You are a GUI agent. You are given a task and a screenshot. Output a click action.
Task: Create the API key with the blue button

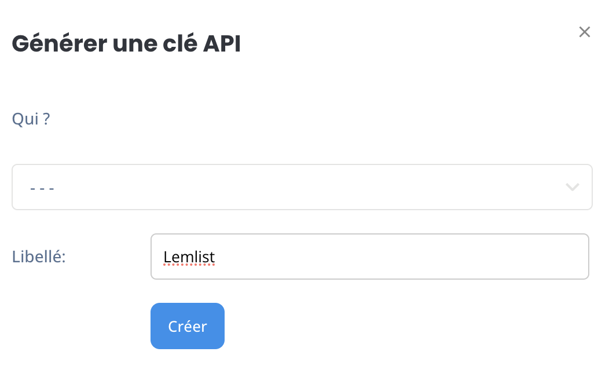(x=187, y=326)
